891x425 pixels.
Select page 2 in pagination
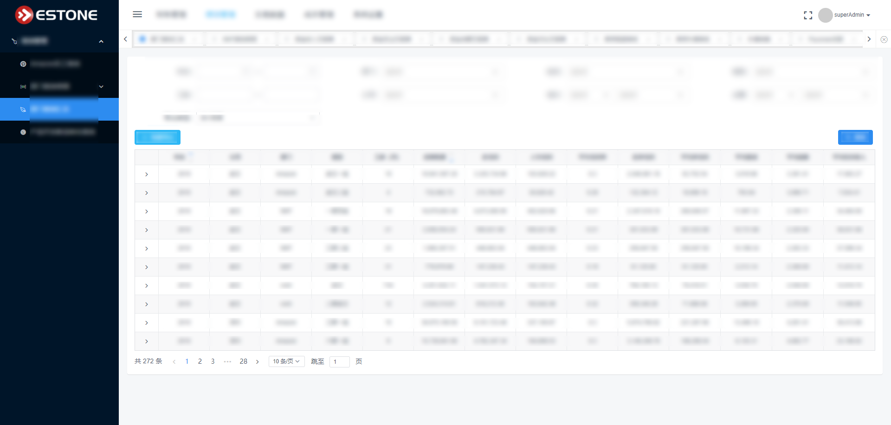tap(200, 361)
